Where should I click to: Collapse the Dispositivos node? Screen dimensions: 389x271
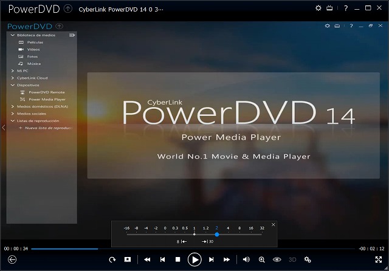click(x=12, y=85)
